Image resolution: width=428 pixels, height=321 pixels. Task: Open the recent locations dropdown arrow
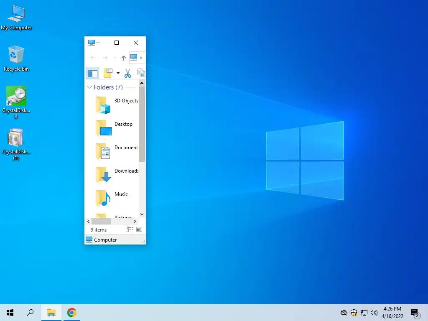115,58
